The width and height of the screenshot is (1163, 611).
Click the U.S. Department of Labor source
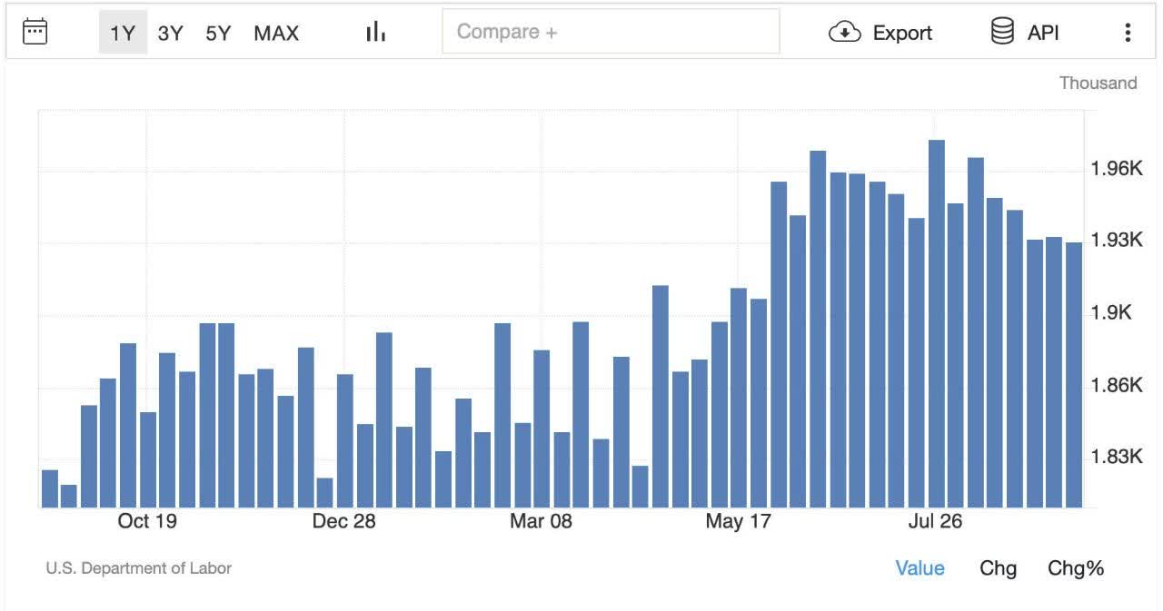click(138, 568)
